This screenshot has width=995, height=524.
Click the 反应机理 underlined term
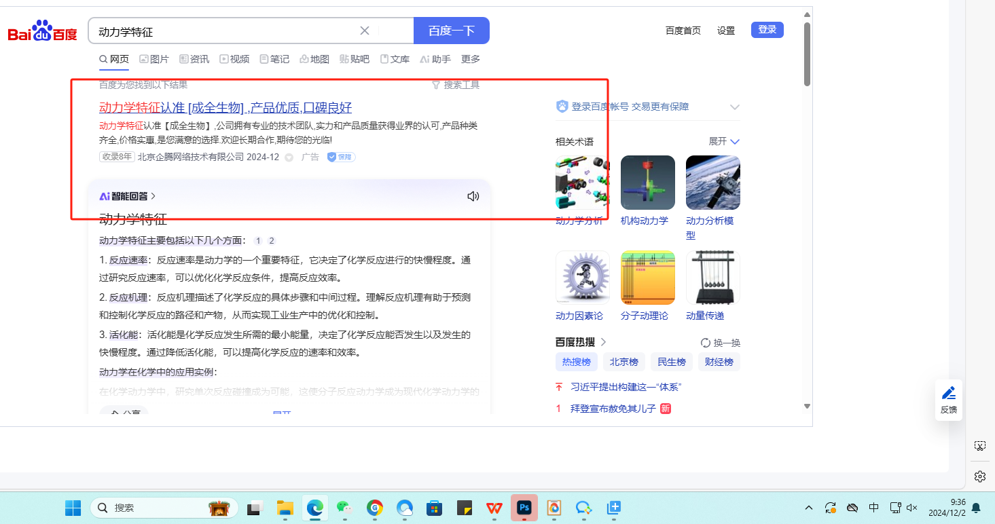click(x=128, y=297)
